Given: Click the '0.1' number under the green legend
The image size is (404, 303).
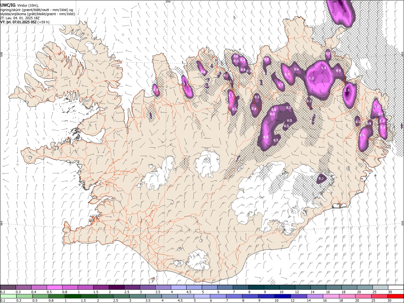Looking at the screenshot, I should [3, 301].
